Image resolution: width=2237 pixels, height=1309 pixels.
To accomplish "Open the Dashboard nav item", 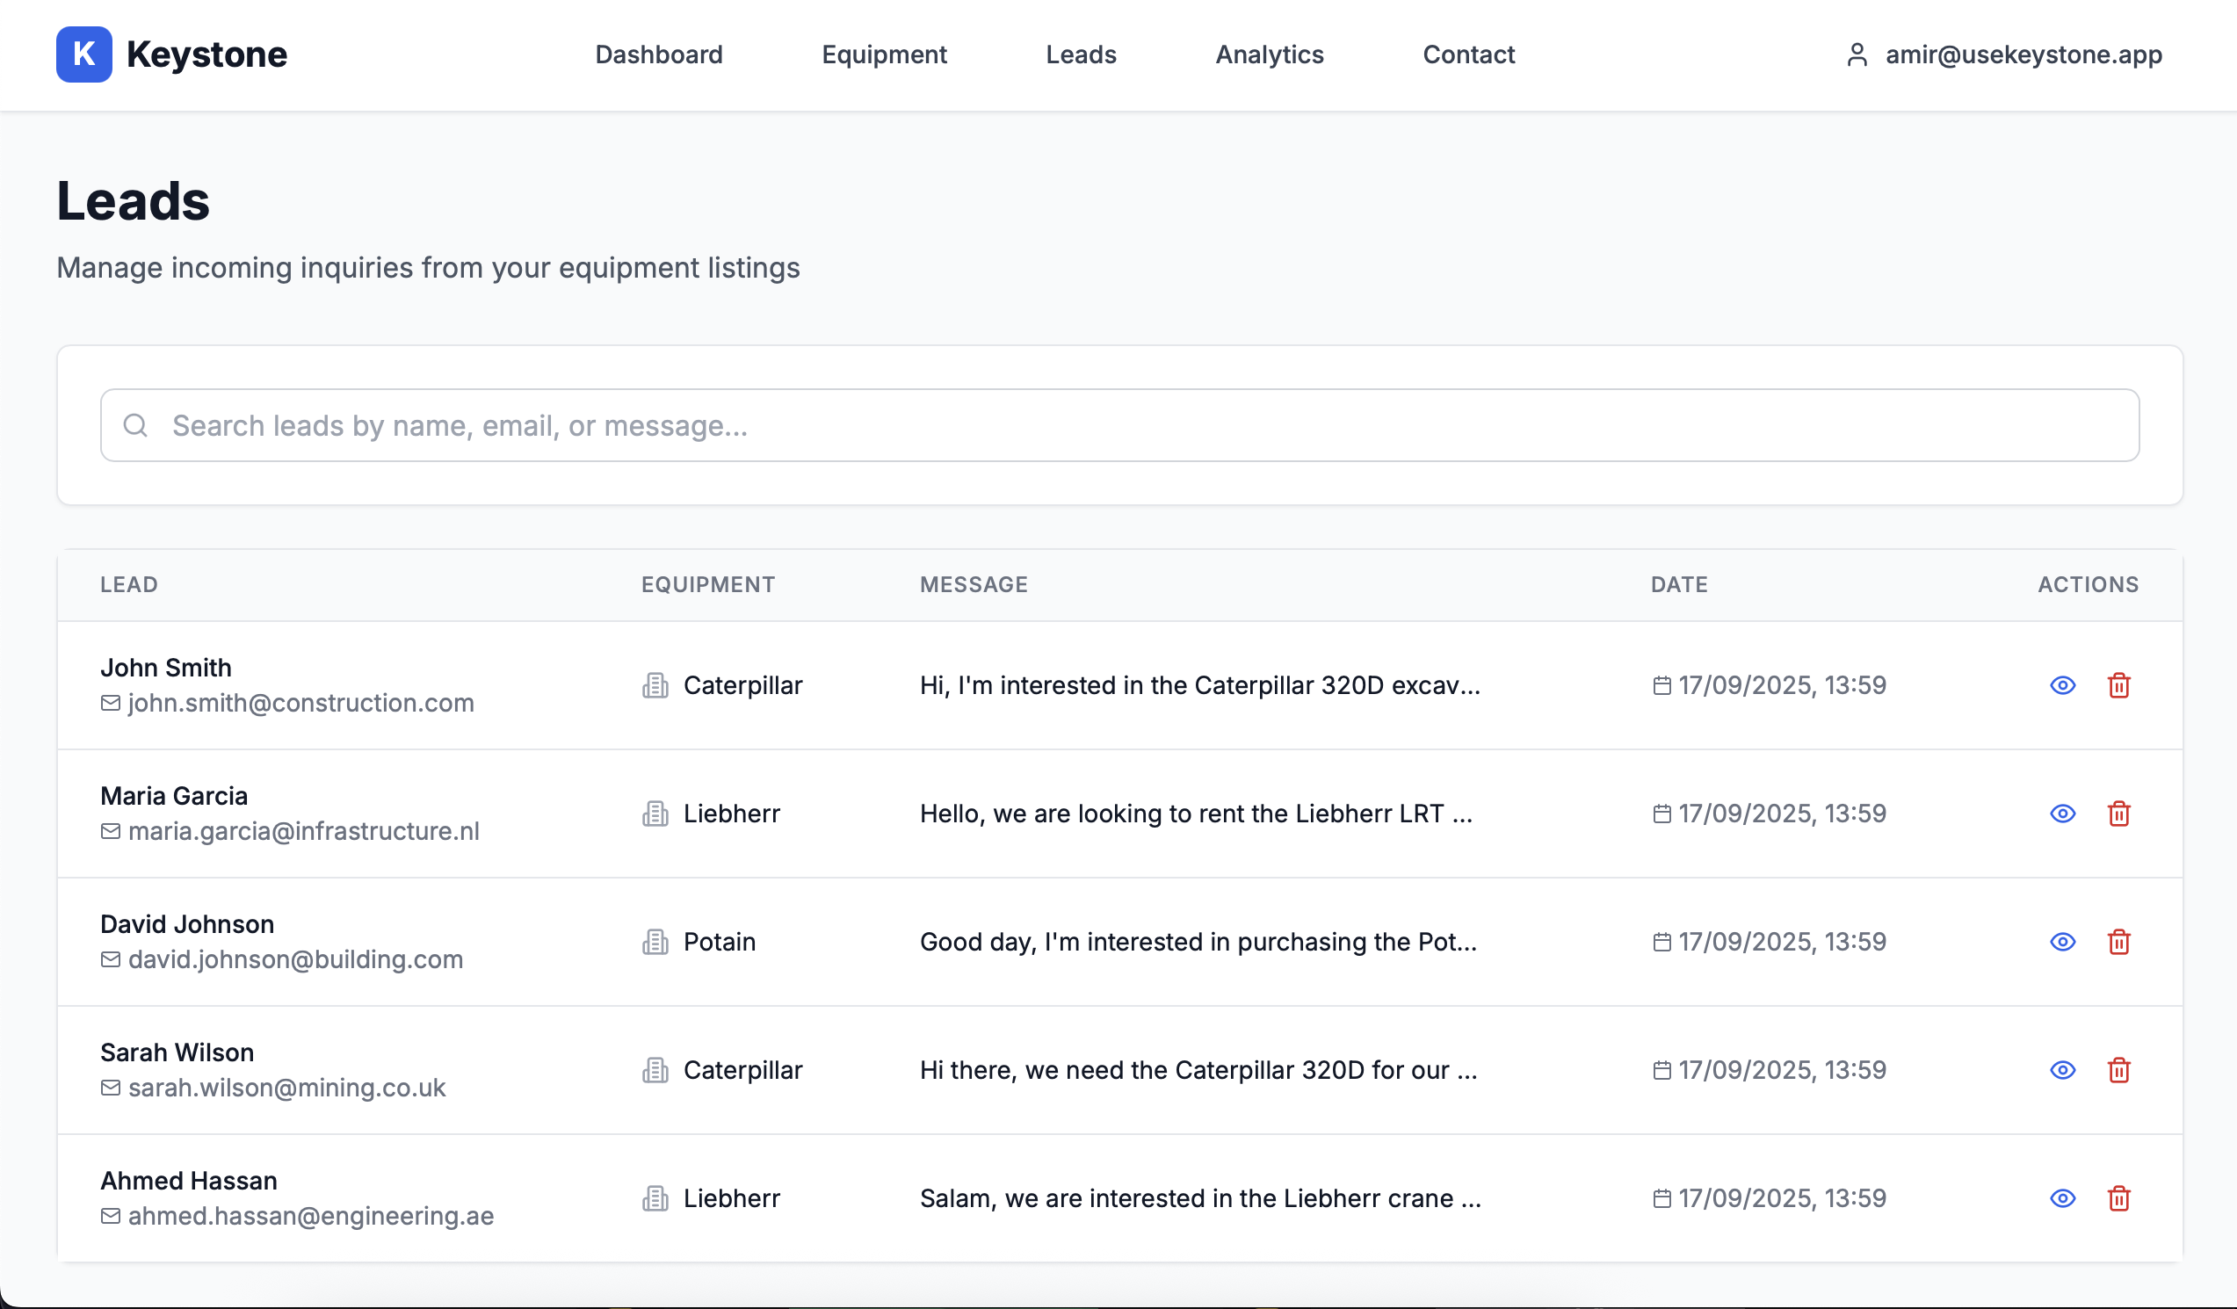I will point(659,55).
